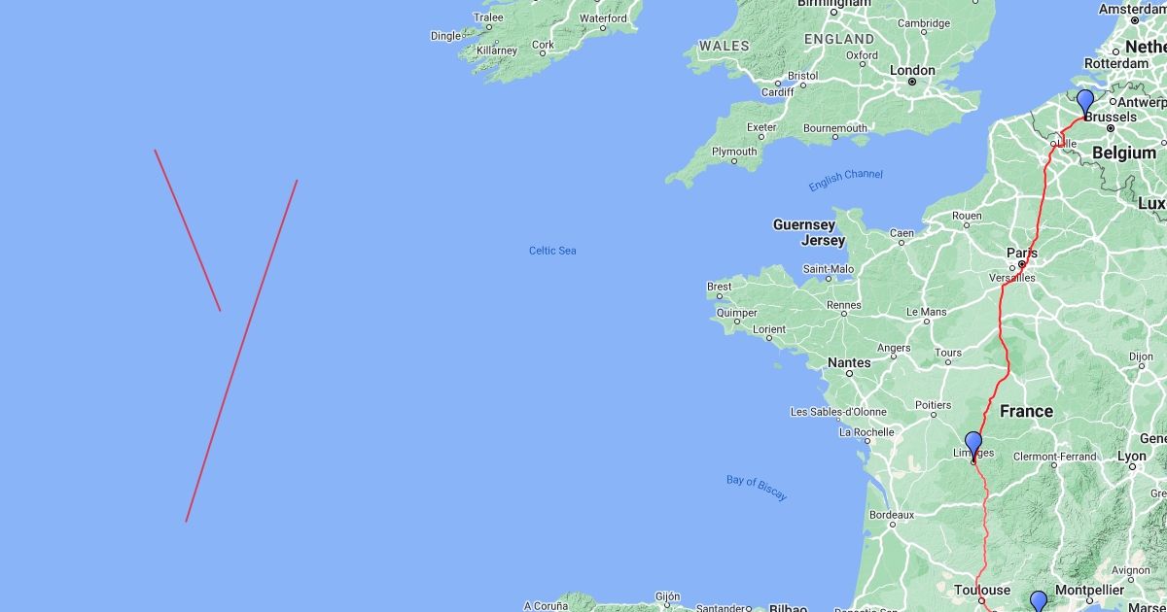The height and width of the screenshot is (612, 1167).
Task: Click the English Channel label
Action: click(x=846, y=181)
